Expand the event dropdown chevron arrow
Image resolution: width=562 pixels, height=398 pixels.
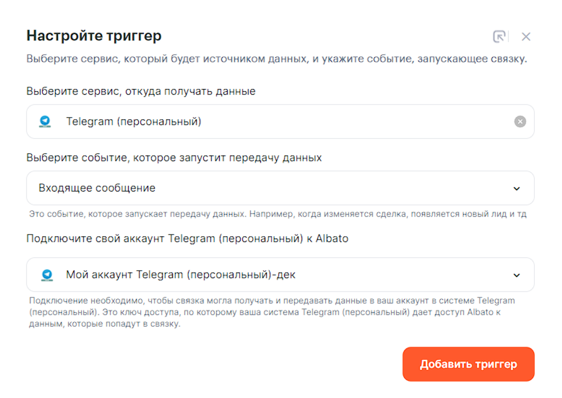point(517,188)
